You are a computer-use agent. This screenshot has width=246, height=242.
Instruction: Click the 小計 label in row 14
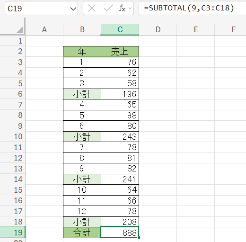82,179
